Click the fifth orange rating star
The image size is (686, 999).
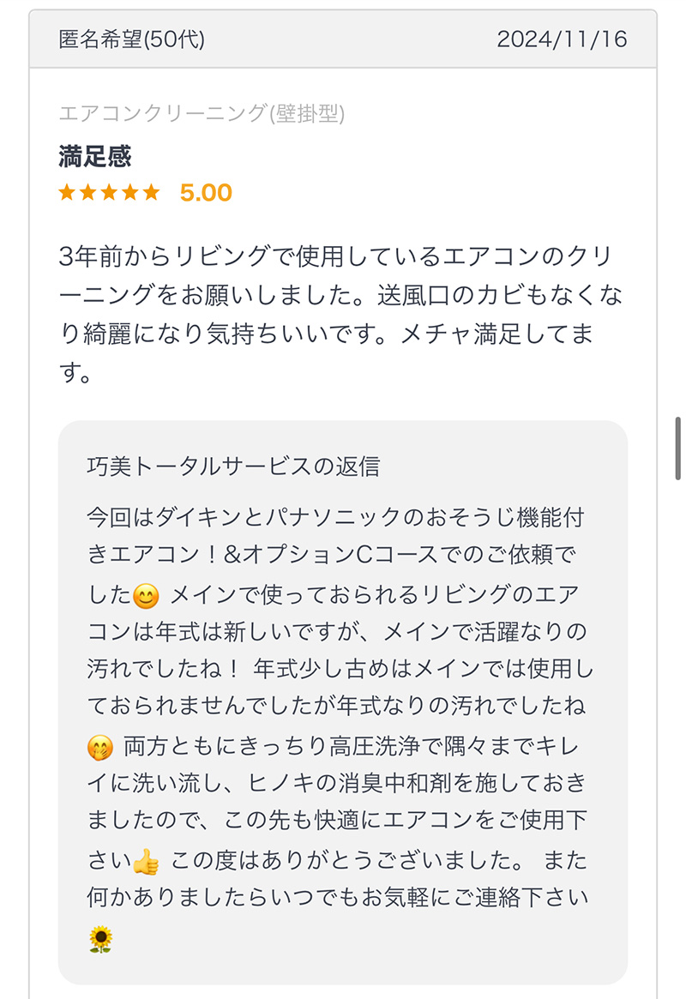pyautogui.click(x=151, y=192)
